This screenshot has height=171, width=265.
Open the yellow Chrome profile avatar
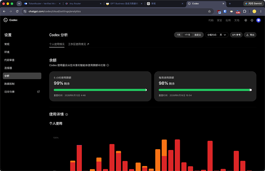tap(254, 11)
